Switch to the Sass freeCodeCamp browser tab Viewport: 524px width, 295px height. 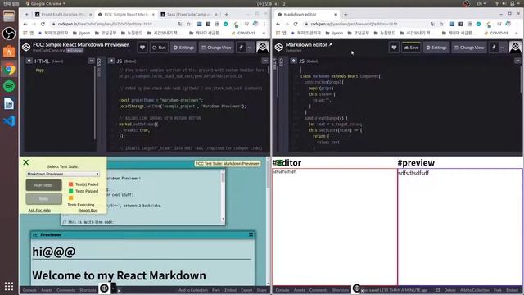click(189, 15)
